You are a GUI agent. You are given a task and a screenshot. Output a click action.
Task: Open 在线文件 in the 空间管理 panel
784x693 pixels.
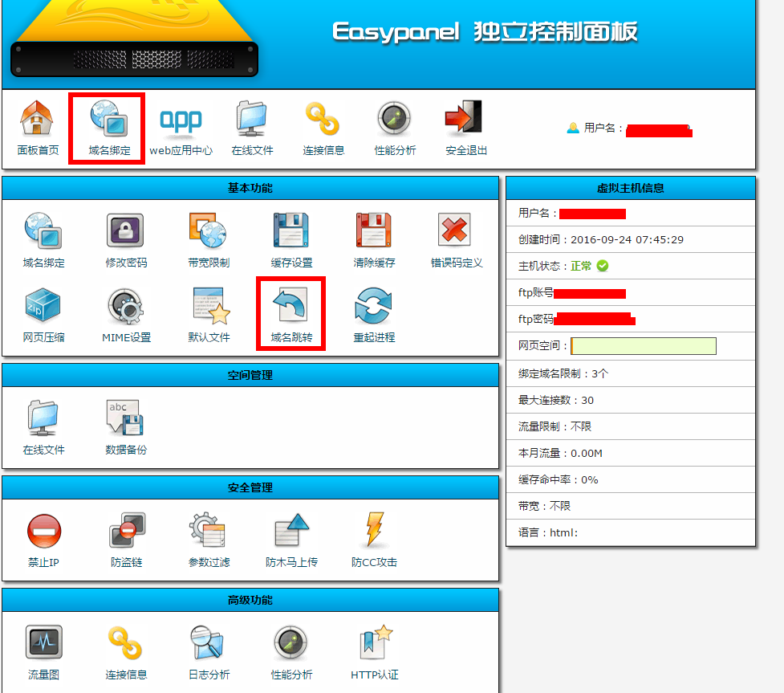43,418
